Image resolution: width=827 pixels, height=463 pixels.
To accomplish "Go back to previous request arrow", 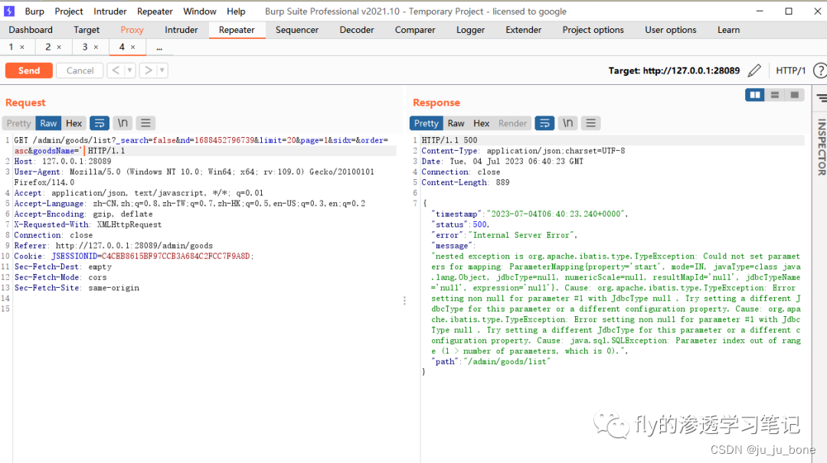I will (x=116, y=70).
